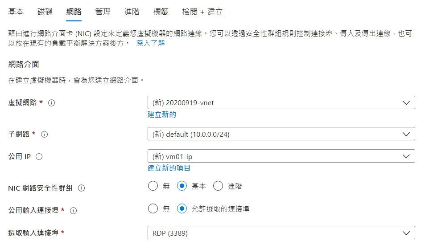The height and width of the screenshot is (241, 425).
Task: Click the 建立新的項目 public IP link
Action: coord(169,168)
